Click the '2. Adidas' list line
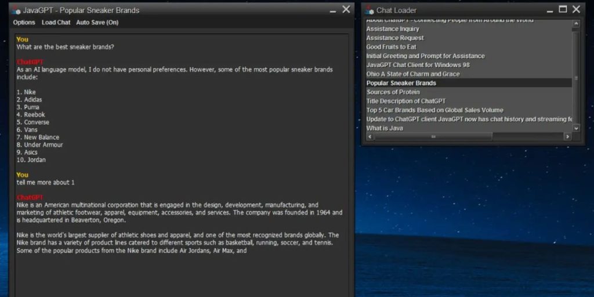Viewport: 594px width, 297px height. (x=29, y=100)
